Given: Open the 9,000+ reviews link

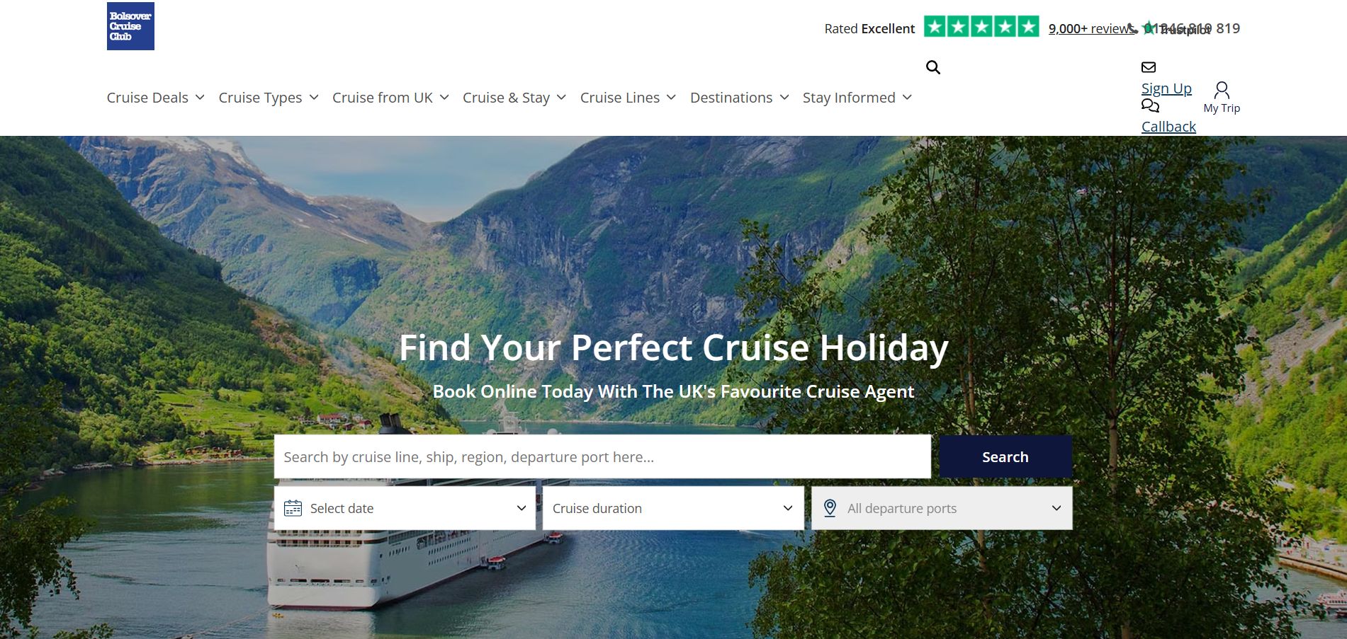Looking at the screenshot, I should point(1091,28).
